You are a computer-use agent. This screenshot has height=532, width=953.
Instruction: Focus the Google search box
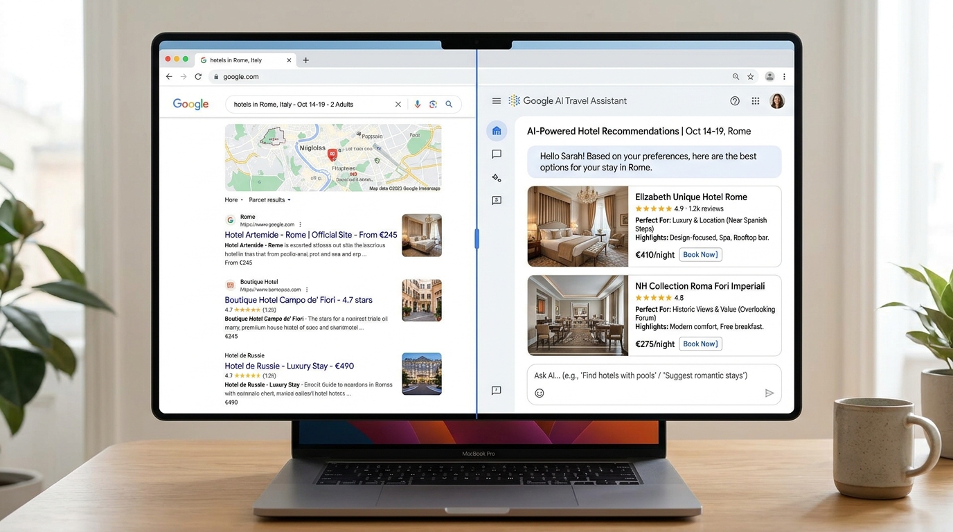(344, 105)
